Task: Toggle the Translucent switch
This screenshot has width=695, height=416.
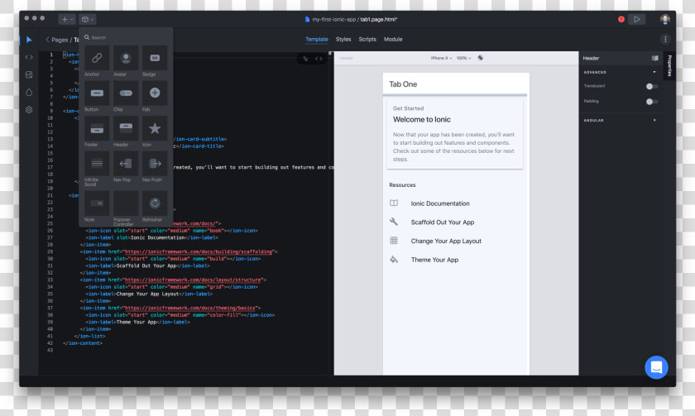Action: 652,86
